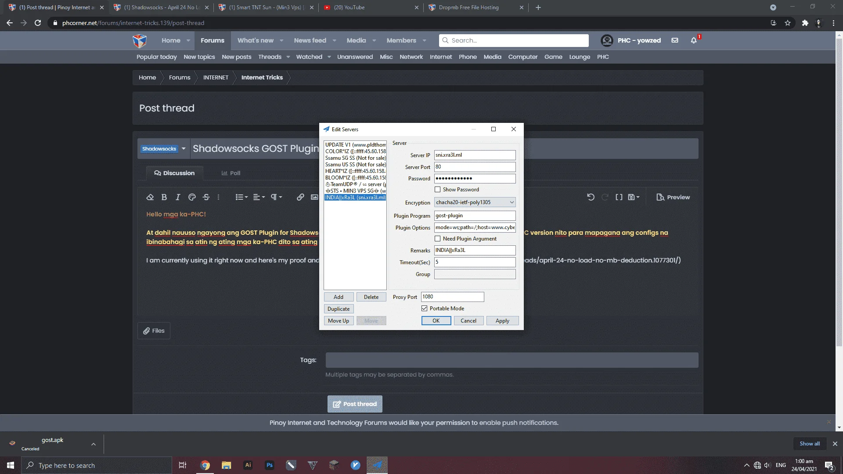Click the Add server button
Screen dimensions: 843x474
[339, 297]
